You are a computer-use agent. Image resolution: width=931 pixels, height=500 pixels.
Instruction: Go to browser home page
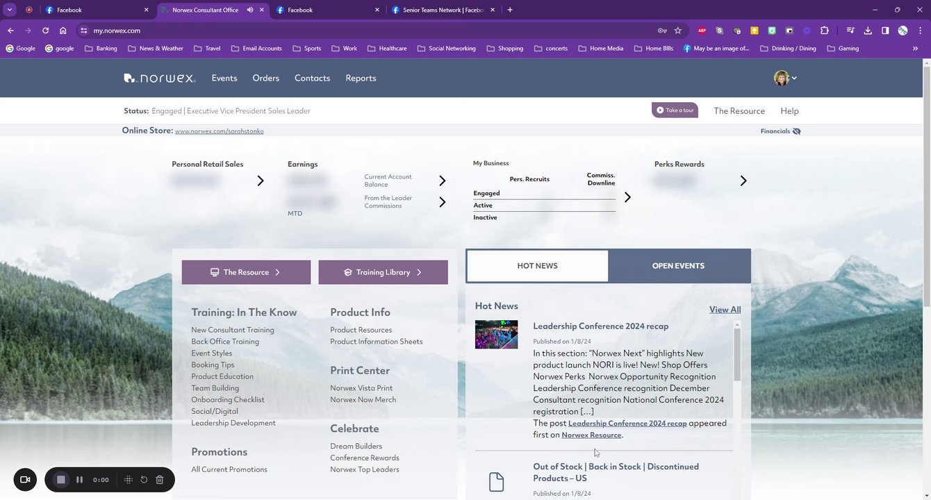pos(63,31)
